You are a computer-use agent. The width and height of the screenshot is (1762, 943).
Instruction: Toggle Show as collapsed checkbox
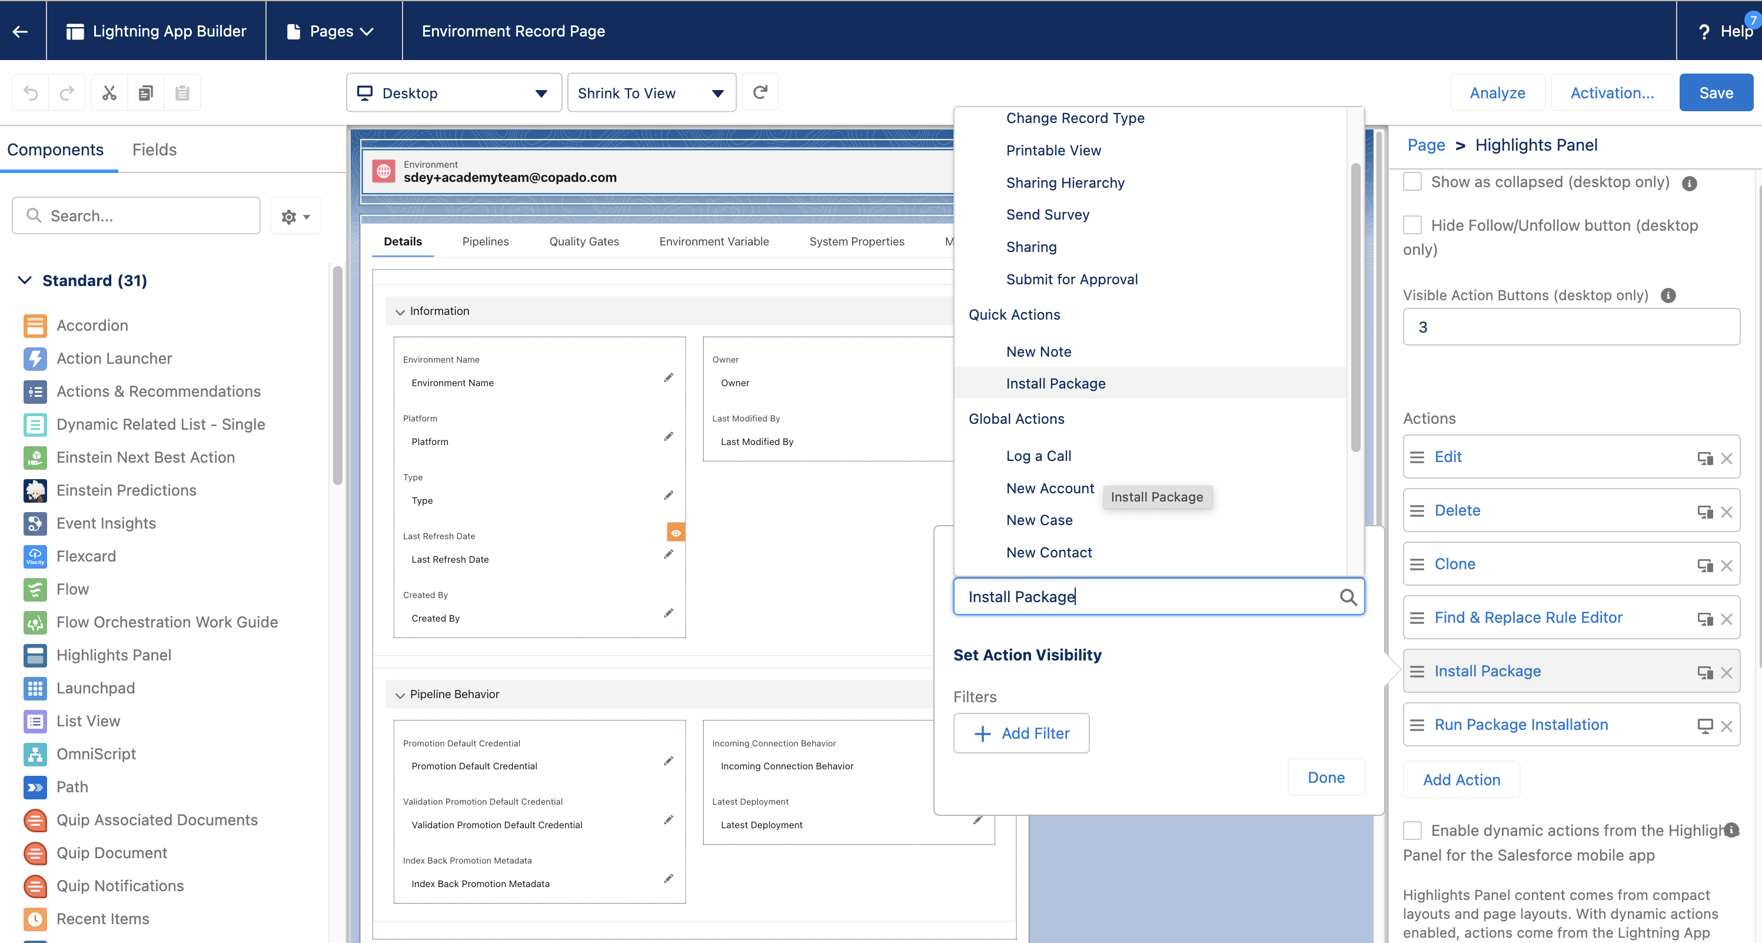coord(1412,182)
